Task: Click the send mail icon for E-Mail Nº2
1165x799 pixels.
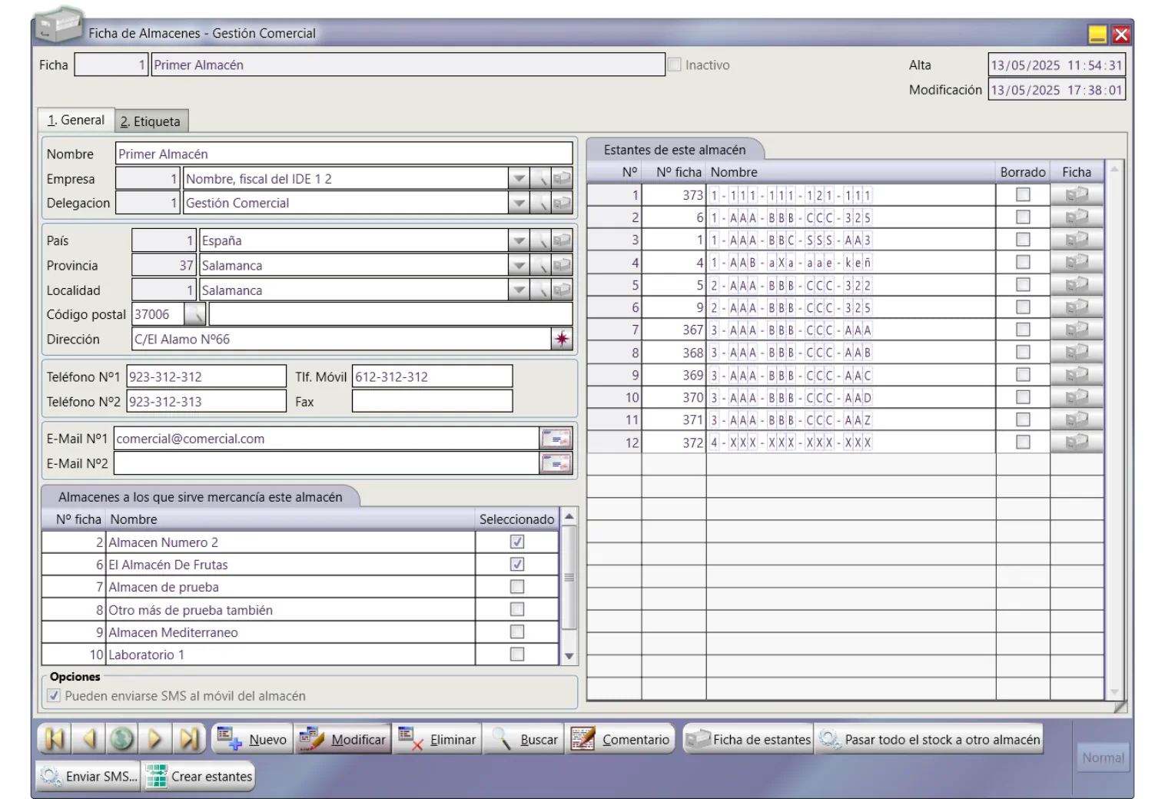Action: coord(556,463)
